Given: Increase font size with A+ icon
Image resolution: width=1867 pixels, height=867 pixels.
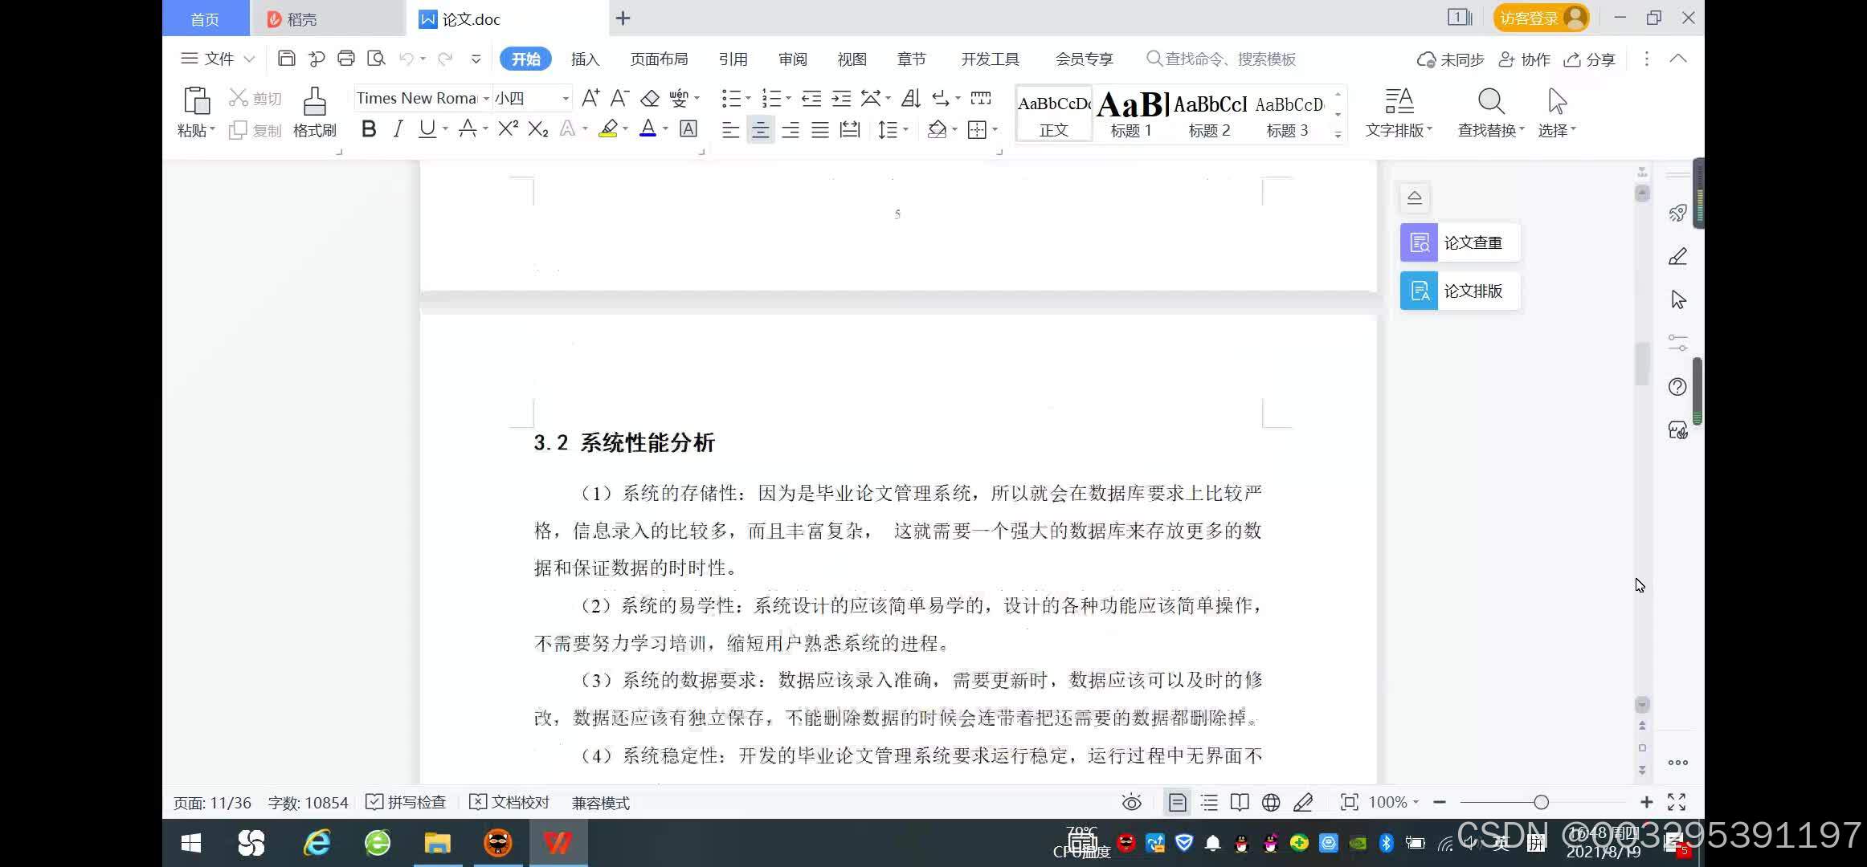Looking at the screenshot, I should coord(590,98).
